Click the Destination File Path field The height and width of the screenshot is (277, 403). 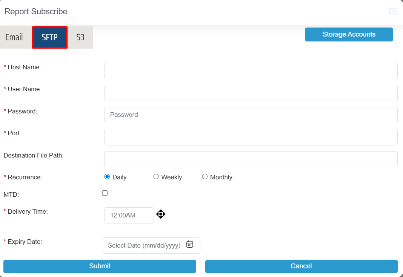[251, 159]
